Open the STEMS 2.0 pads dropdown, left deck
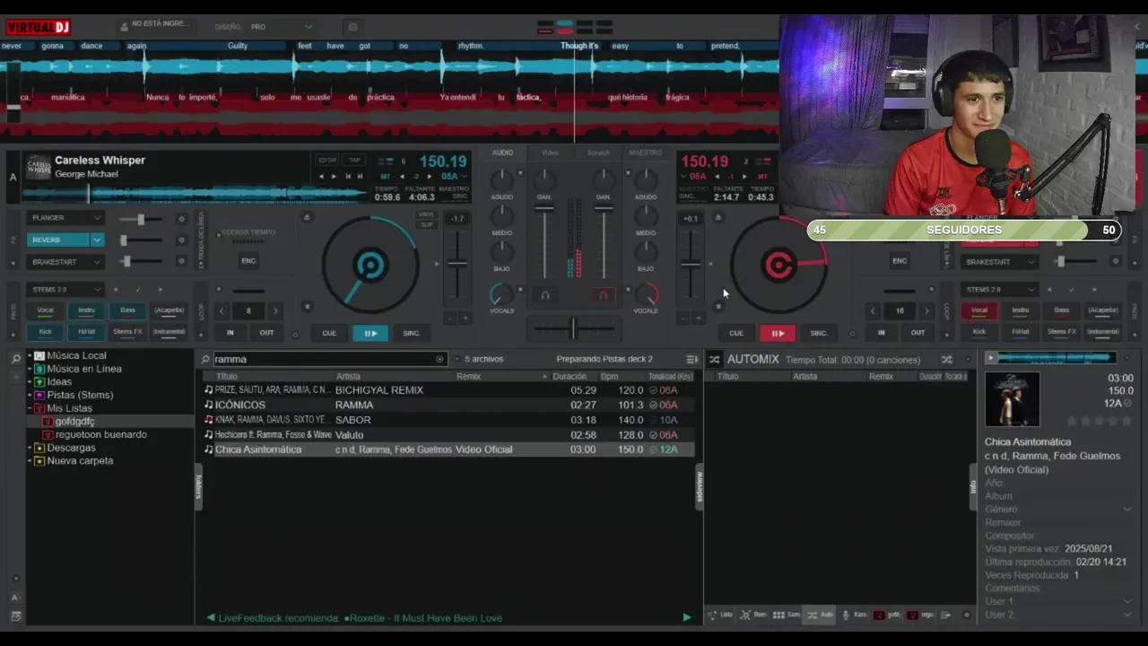 [x=66, y=289]
